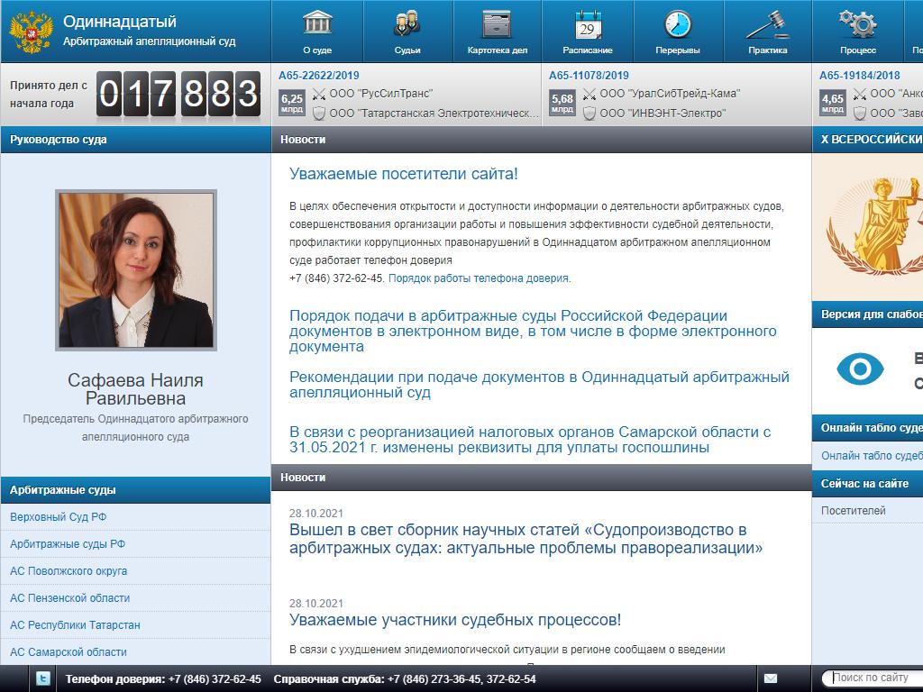This screenshot has width=923, height=692.
Task: Open "Уважаемые посетители сайта!" news headline
Action: click(x=404, y=174)
